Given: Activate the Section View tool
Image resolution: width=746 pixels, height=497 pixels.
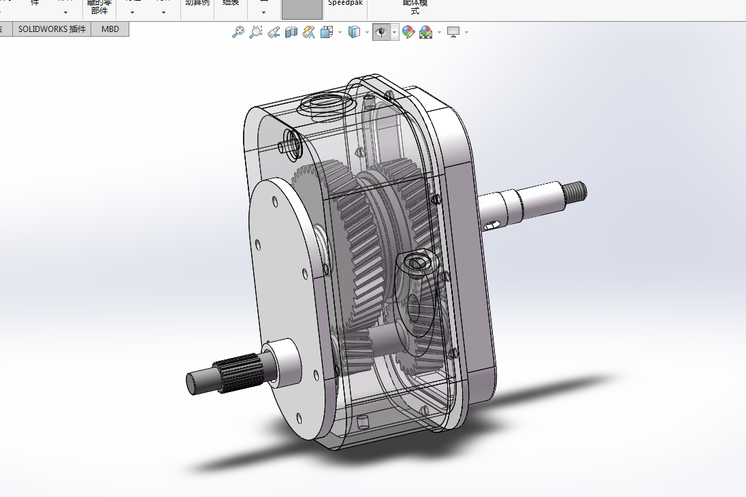Looking at the screenshot, I should (x=291, y=33).
